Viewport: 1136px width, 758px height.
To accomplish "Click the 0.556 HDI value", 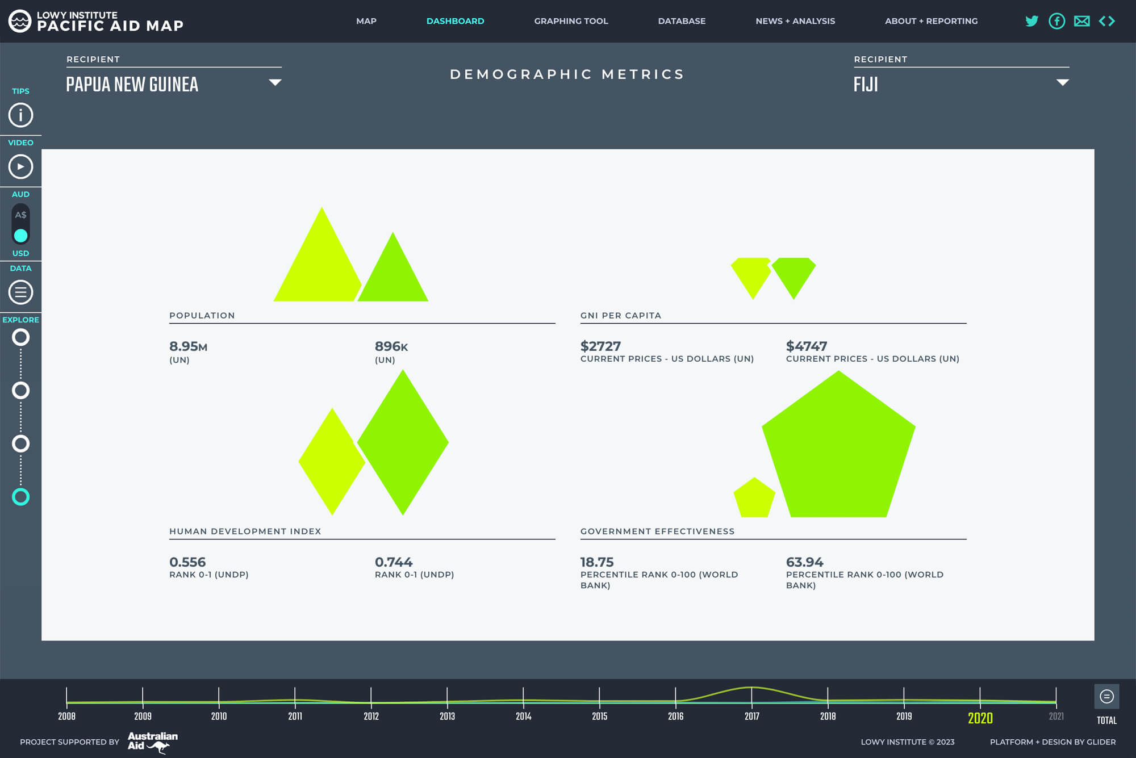I will (x=187, y=562).
